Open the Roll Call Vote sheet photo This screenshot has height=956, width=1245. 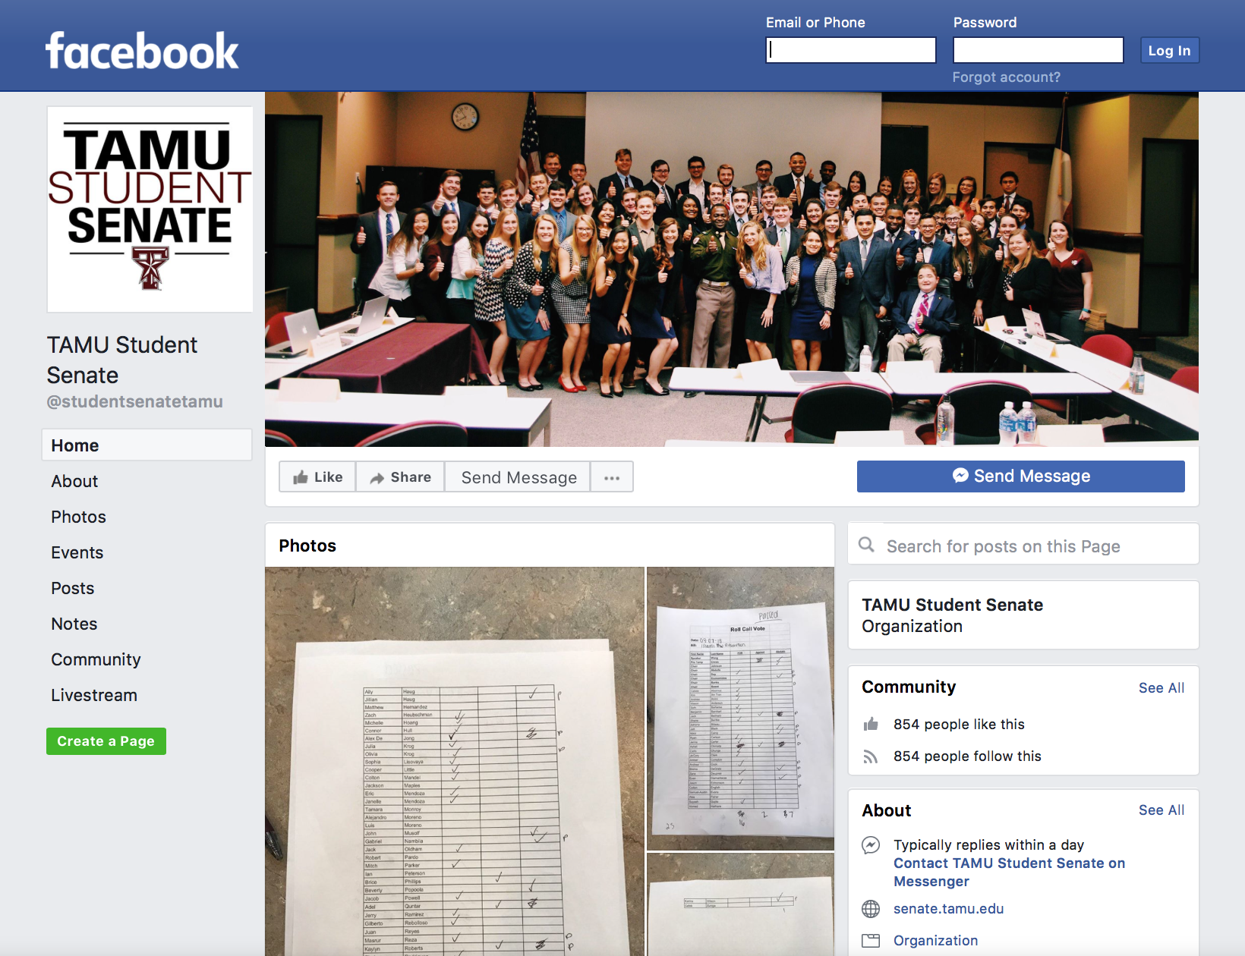point(740,709)
